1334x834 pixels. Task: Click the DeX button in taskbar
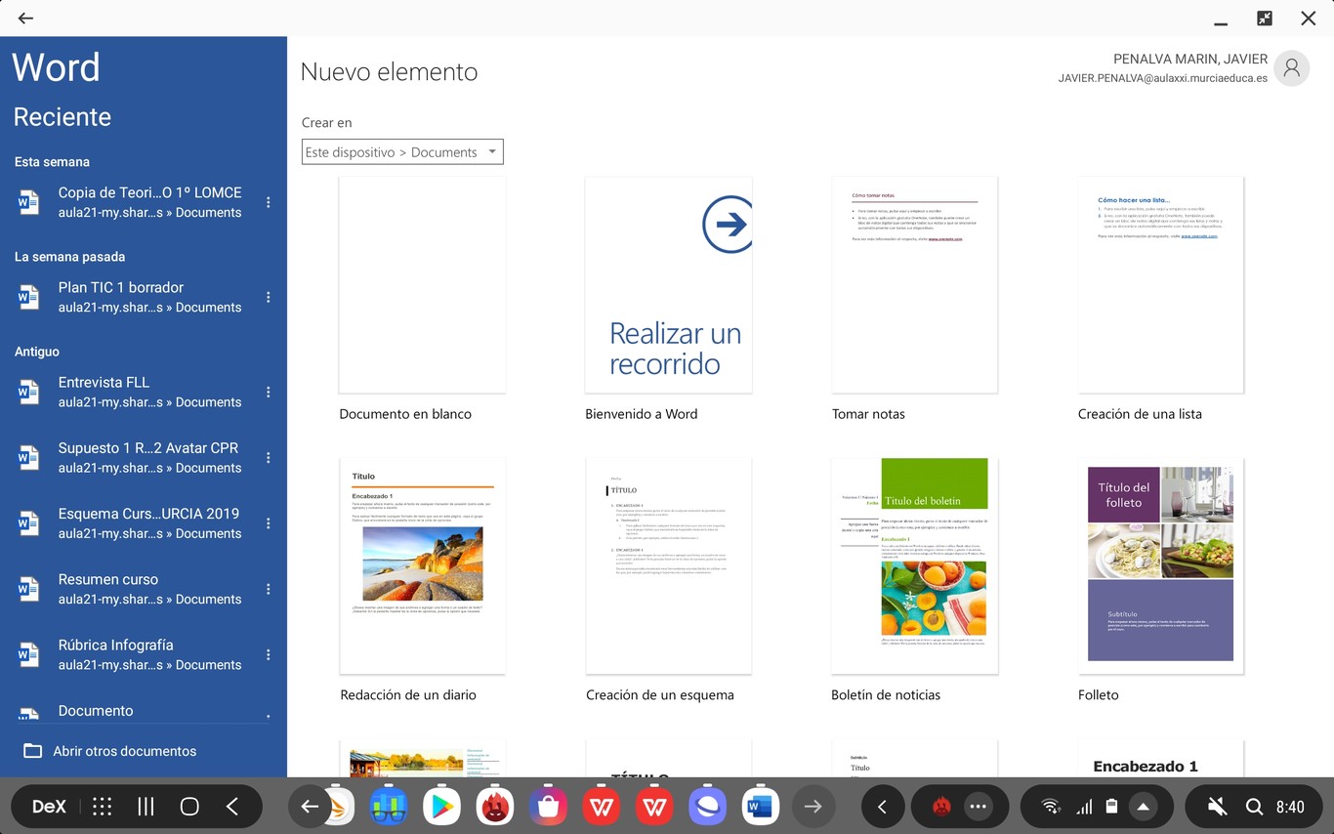tap(49, 807)
